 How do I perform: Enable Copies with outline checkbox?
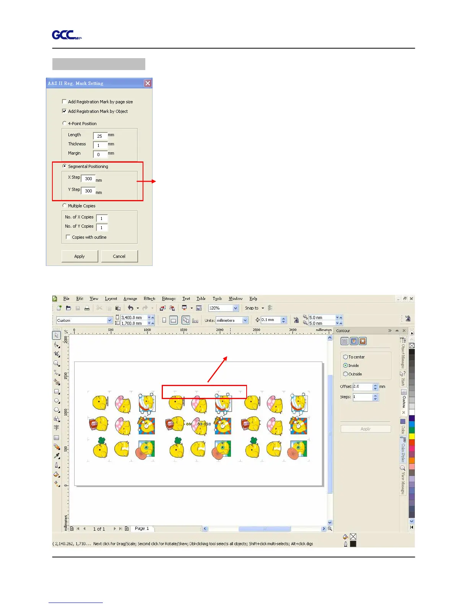tap(68, 237)
